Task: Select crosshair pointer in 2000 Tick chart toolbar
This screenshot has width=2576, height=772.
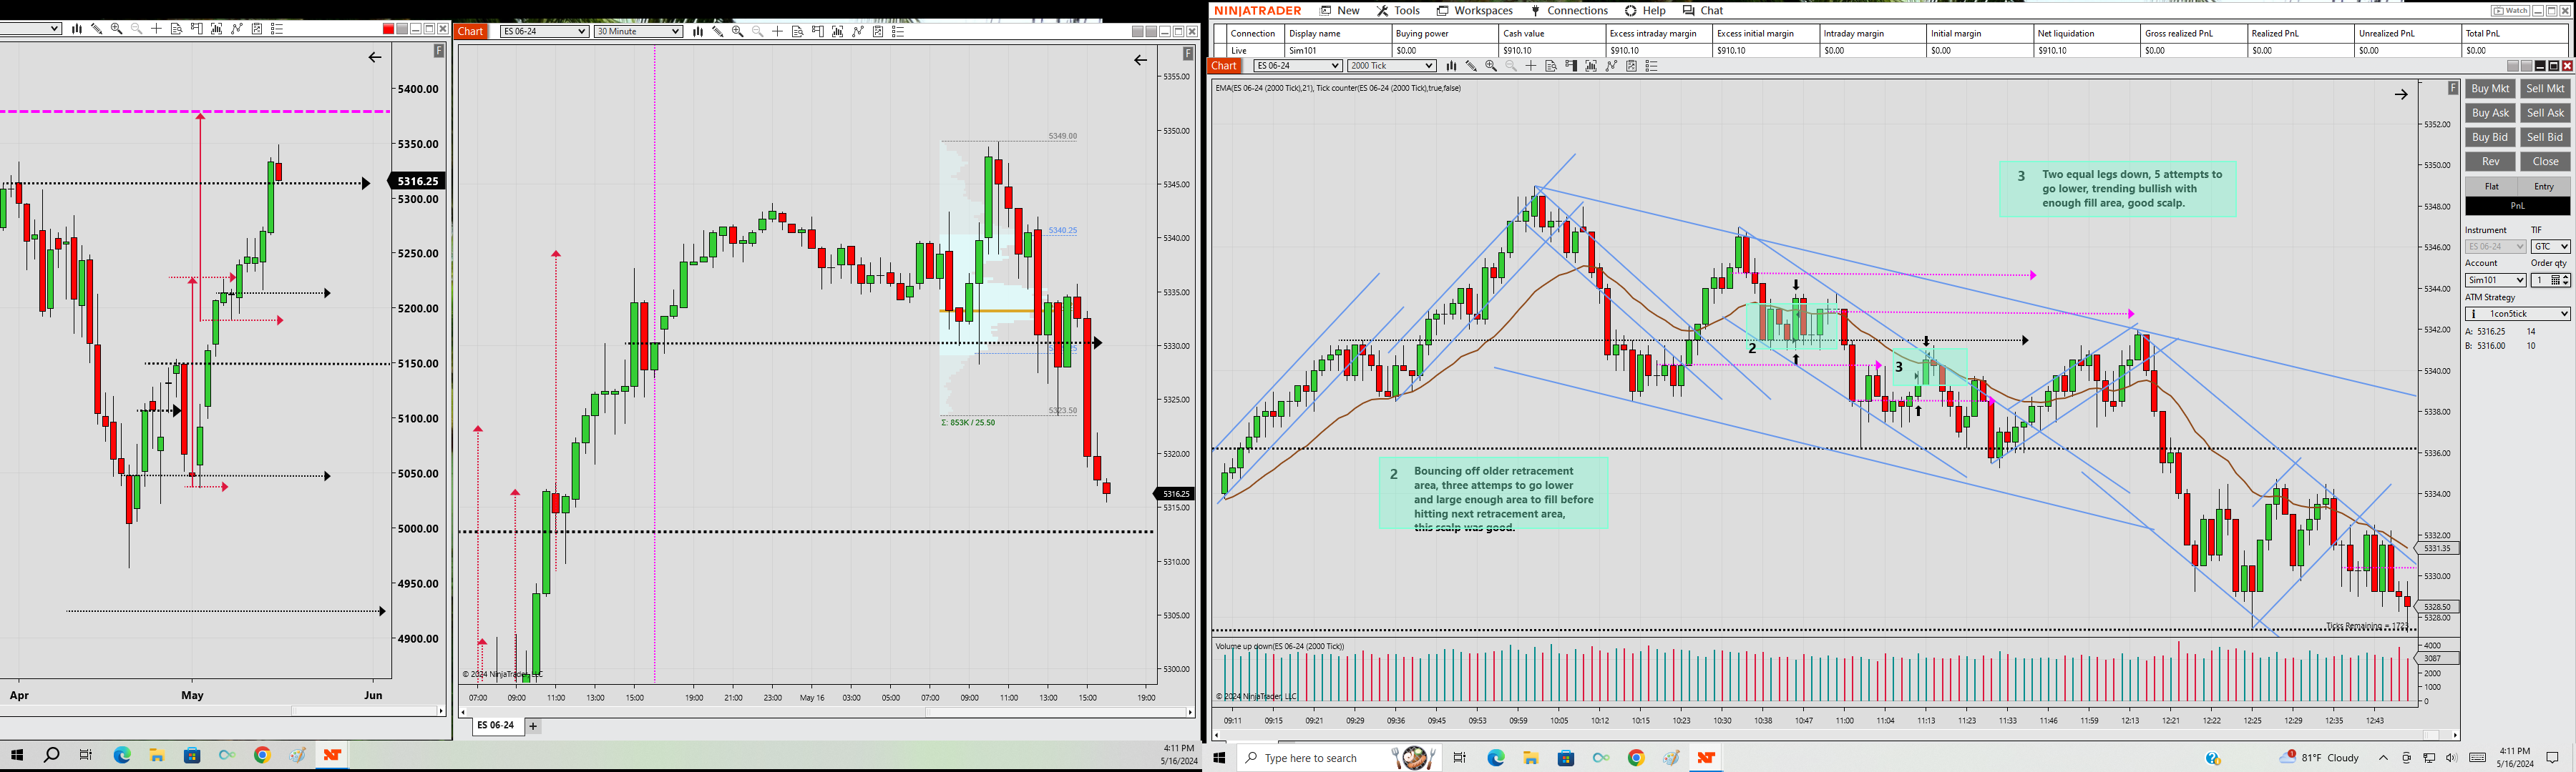Action: [x=1531, y=66]
